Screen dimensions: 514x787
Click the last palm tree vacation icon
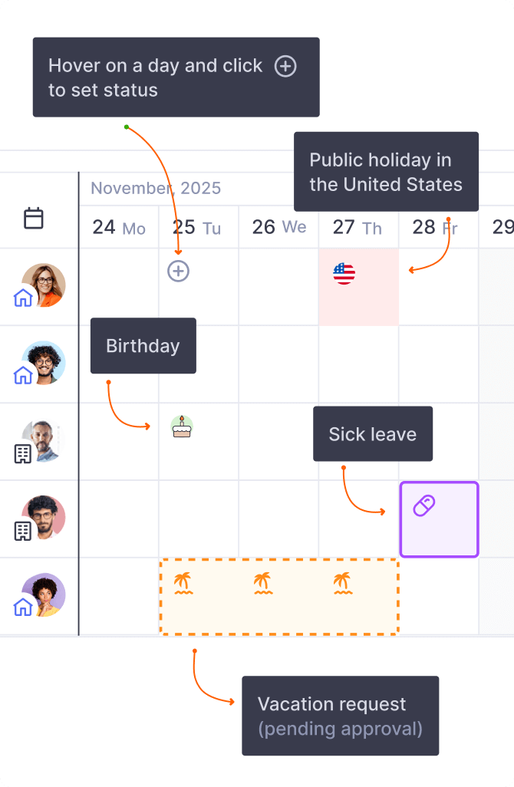pos(342,584)
